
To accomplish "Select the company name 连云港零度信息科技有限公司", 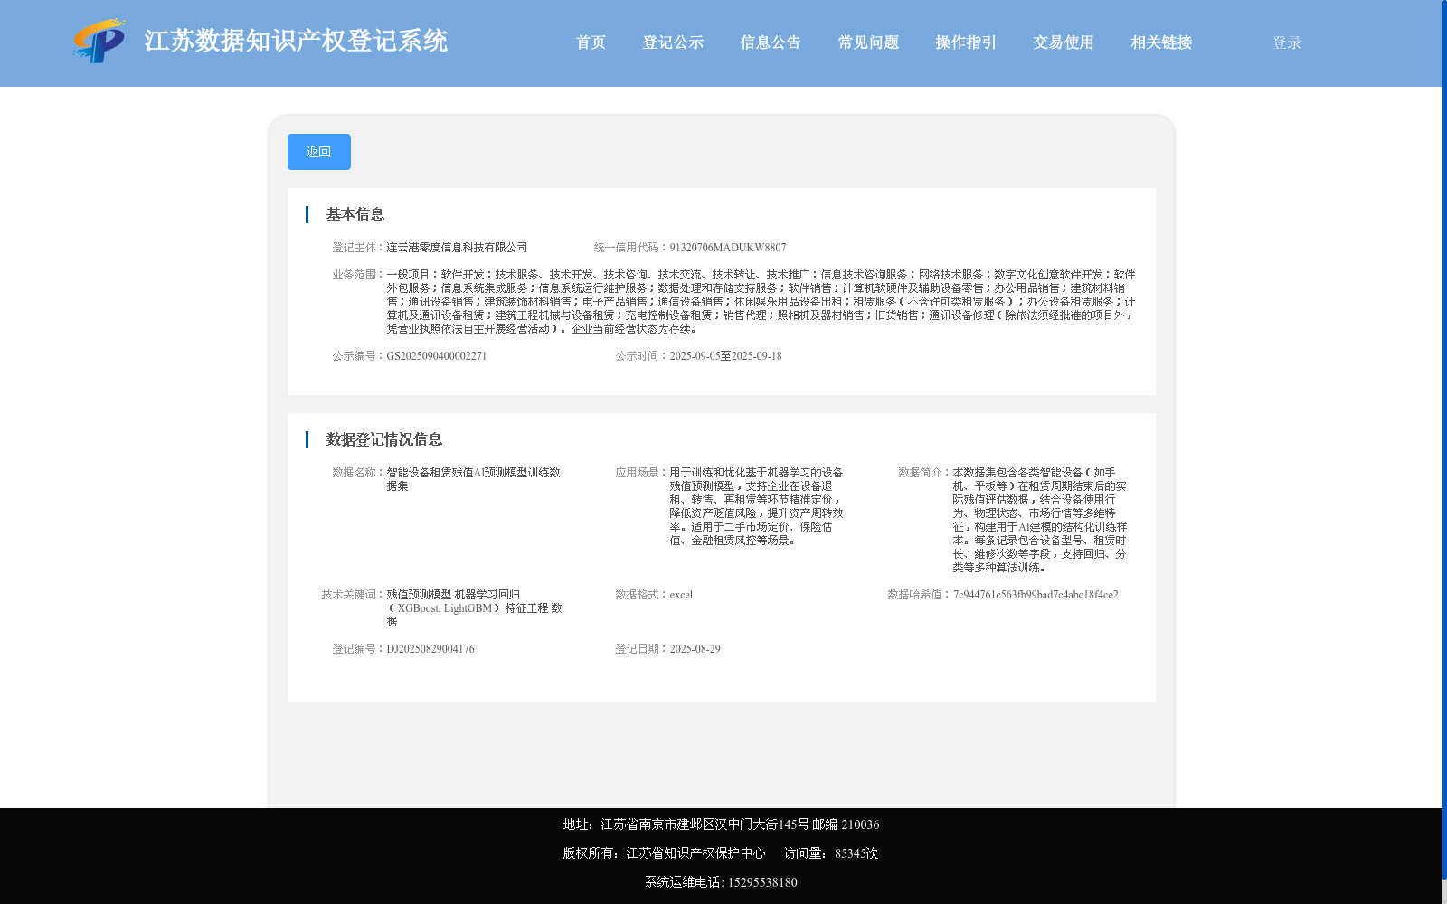I will (x=457, y=248).
